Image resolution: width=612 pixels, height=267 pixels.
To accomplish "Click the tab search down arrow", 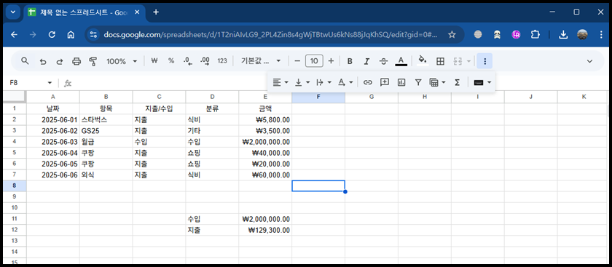I will click(x=13, y=12).
